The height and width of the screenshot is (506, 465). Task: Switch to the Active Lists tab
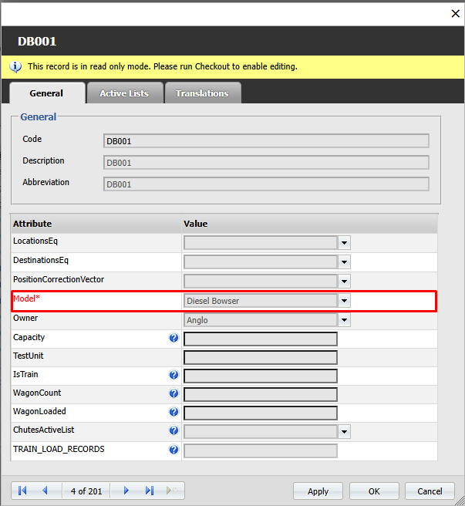123,93
